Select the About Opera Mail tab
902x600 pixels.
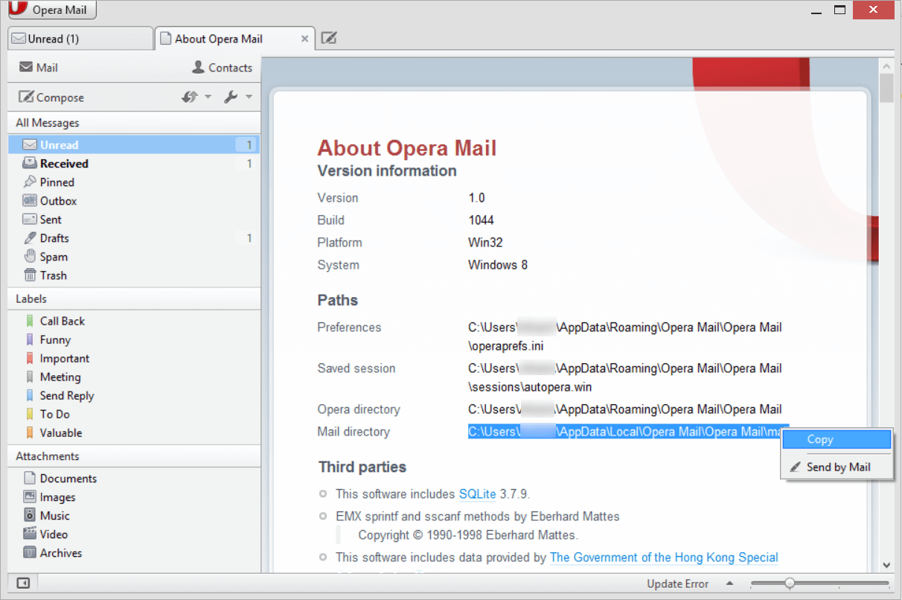[233, 39]
